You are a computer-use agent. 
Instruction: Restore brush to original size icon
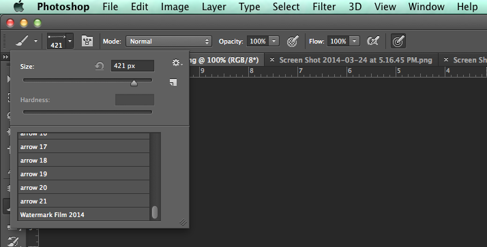tap(100, 66)
